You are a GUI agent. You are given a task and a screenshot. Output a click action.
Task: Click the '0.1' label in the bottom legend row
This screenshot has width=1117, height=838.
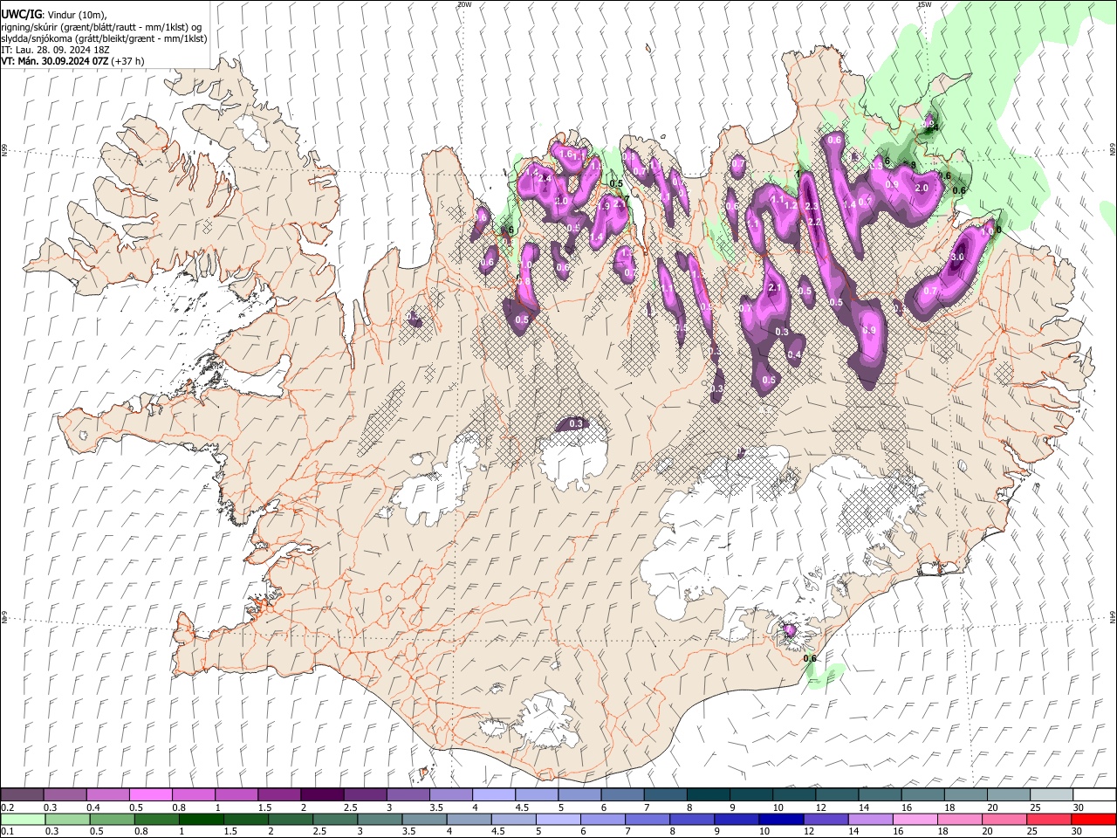7,831
